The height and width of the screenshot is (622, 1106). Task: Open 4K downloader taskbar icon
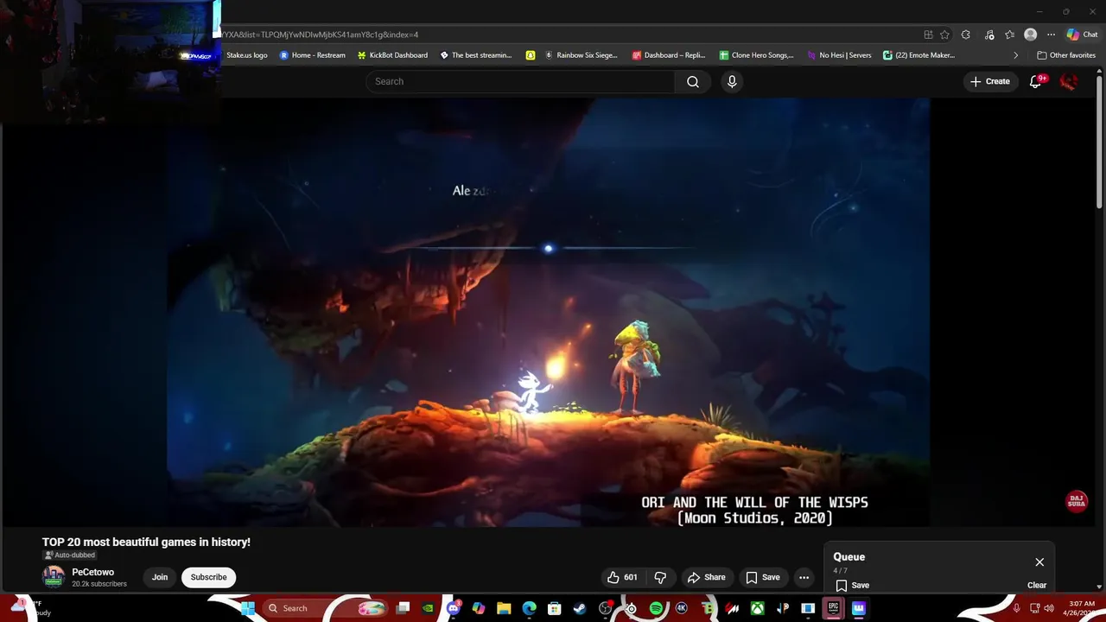point(682,608)
